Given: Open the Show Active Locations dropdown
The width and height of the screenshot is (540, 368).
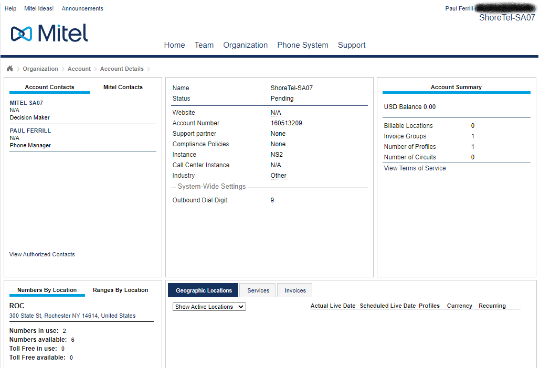Looking at the screenshot, I should pos(209,307).
